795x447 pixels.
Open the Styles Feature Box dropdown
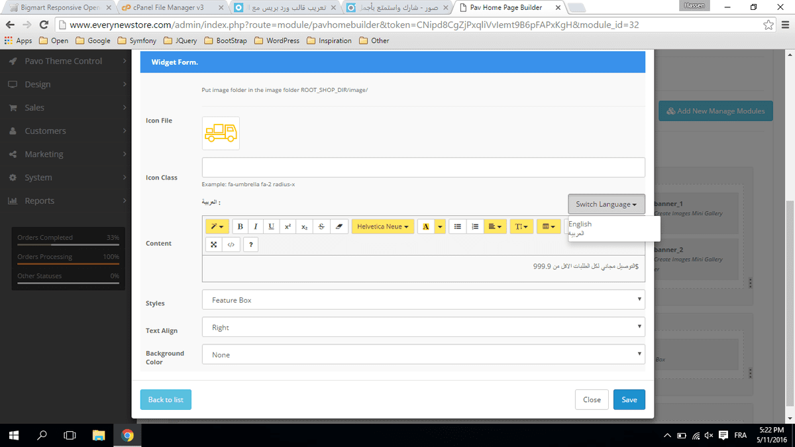(423, 300)
